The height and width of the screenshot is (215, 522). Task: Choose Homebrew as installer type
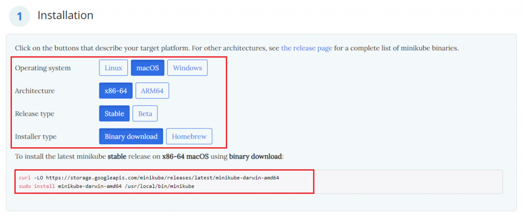point(189,137)
